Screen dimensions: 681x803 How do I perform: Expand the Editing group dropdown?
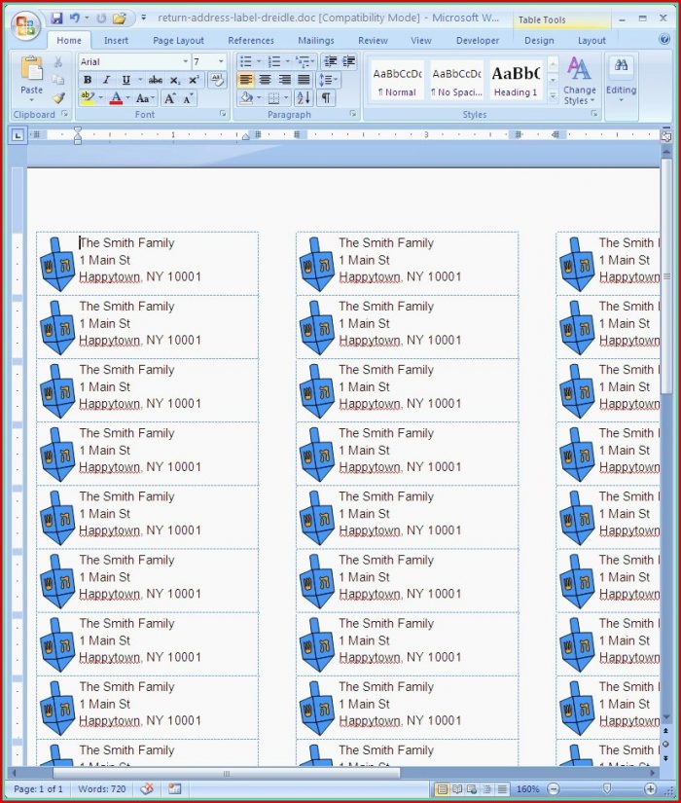[x=621, y=81]
